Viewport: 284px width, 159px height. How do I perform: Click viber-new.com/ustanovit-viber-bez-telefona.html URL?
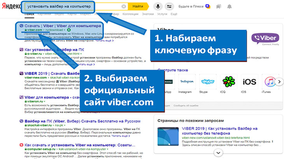tap(215, 138)
